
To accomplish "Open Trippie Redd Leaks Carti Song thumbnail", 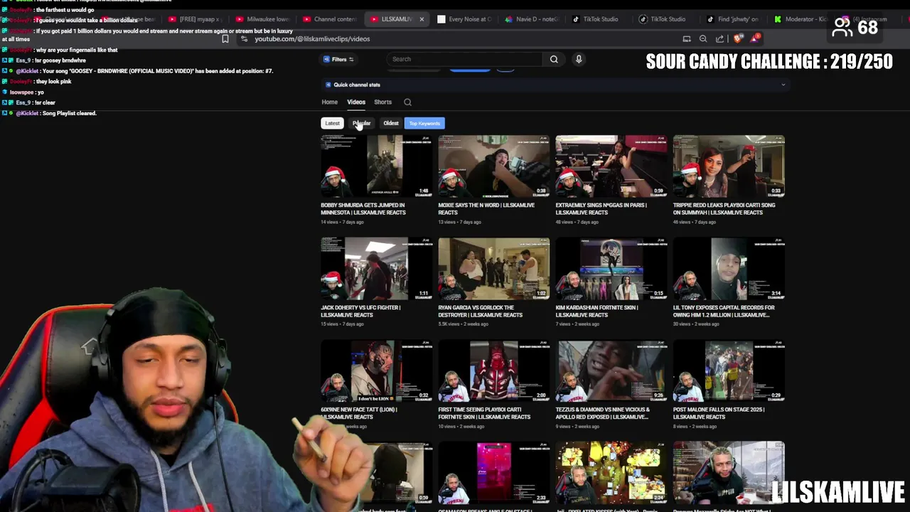I will 729,166.
